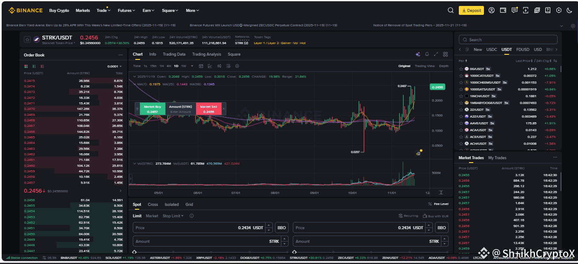Open the AI sparkle icon above chart

click(x=418, y=54)
